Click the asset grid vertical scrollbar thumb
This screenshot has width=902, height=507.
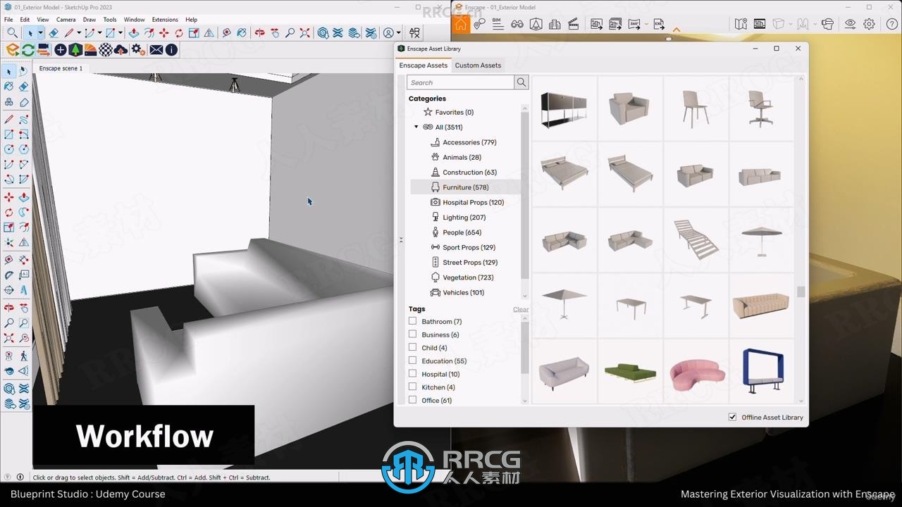(x=801, y=292)
